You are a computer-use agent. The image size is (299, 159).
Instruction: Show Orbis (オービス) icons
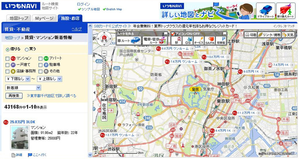coord(199,40)
